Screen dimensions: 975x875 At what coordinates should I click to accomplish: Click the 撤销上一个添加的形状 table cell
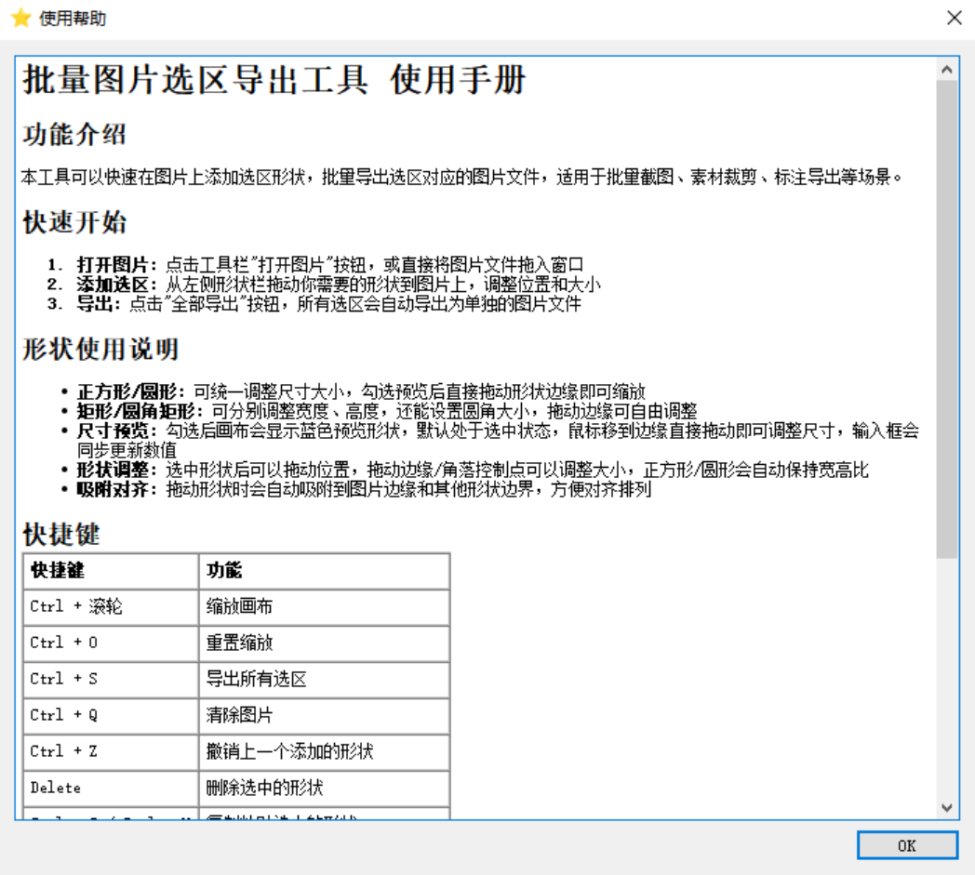coord(324,752)
